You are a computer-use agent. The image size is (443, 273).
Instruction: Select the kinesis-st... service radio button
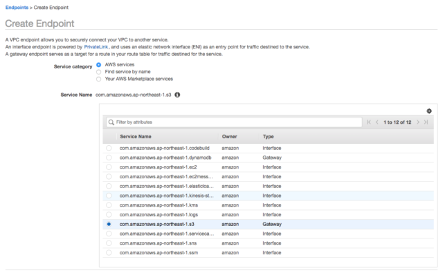click(x=109, y=196)
